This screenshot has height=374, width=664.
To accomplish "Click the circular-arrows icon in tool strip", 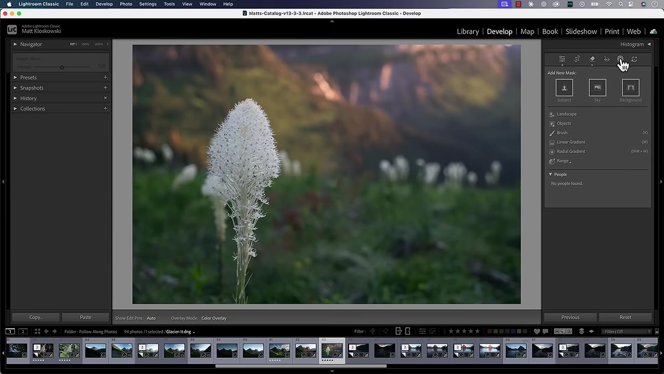I will tap(634, 59).
